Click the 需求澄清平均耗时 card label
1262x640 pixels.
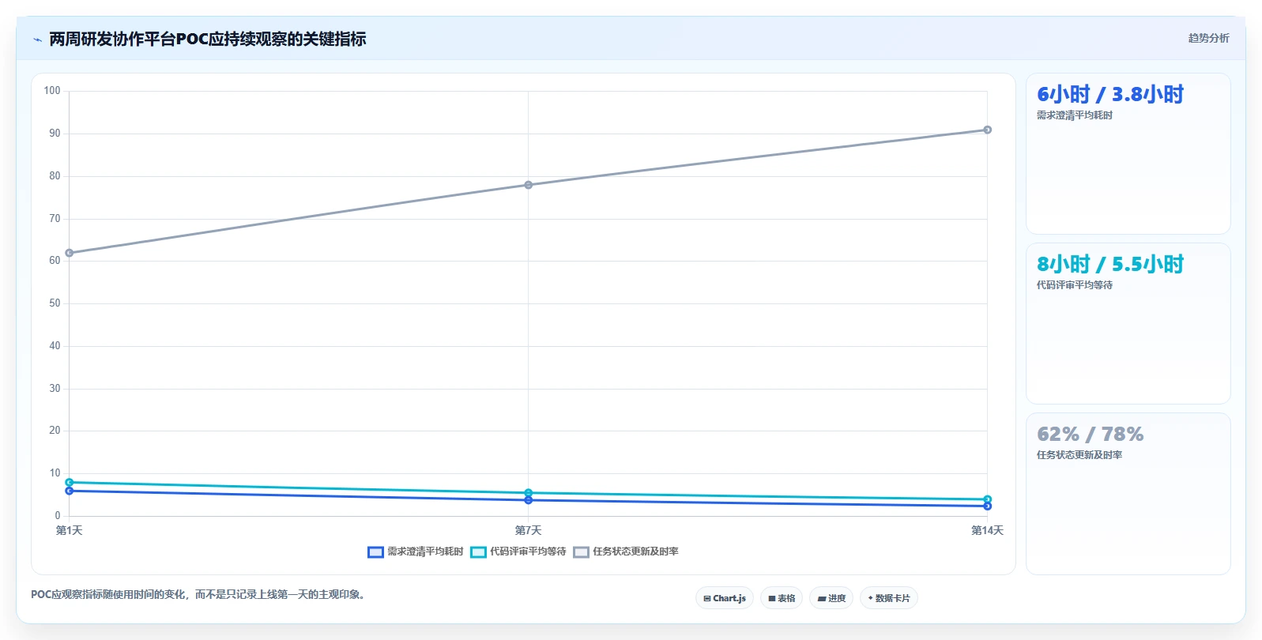click(x=1075, y=115)
